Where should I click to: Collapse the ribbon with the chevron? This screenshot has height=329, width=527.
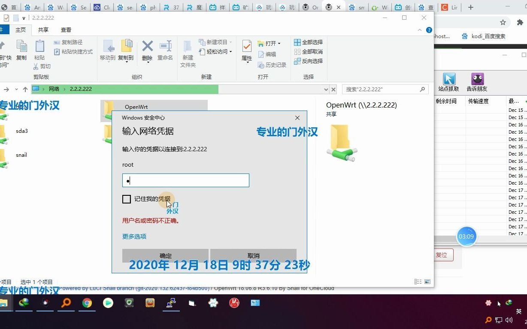pyautogui.click(x=420, y=30)
